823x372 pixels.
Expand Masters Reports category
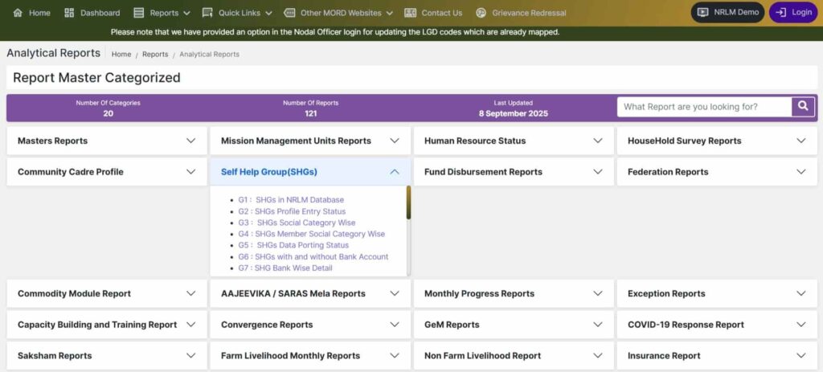click(x=107, y=141)
